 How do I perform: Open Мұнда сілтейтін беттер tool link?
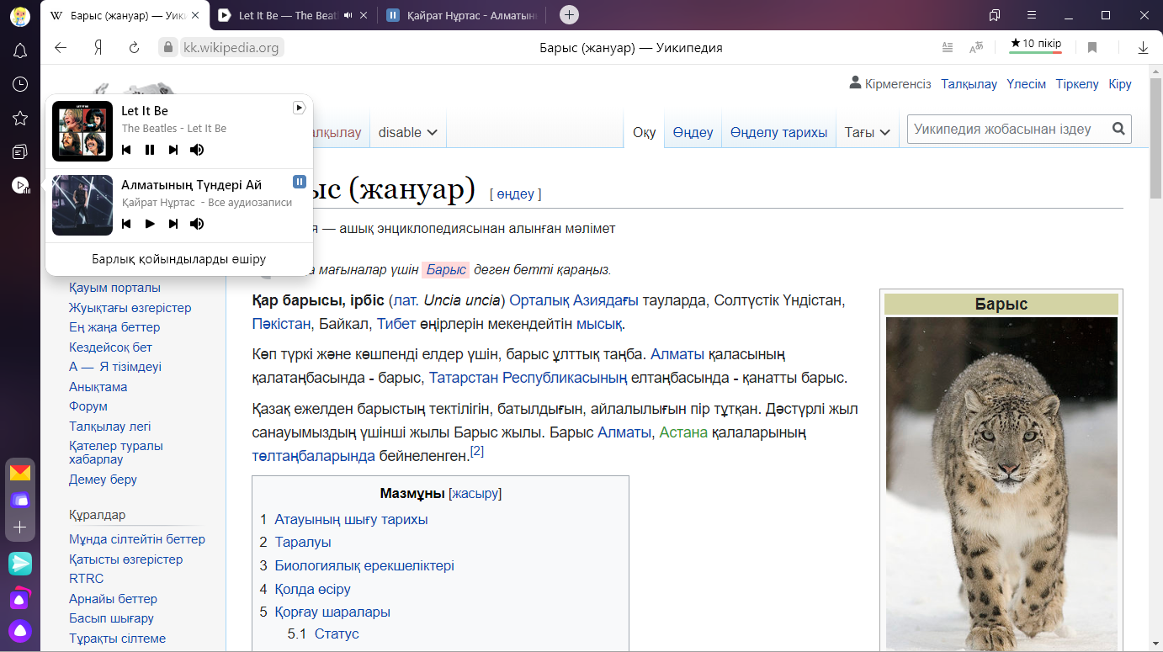pyautogui.click(x=137, y=539)
